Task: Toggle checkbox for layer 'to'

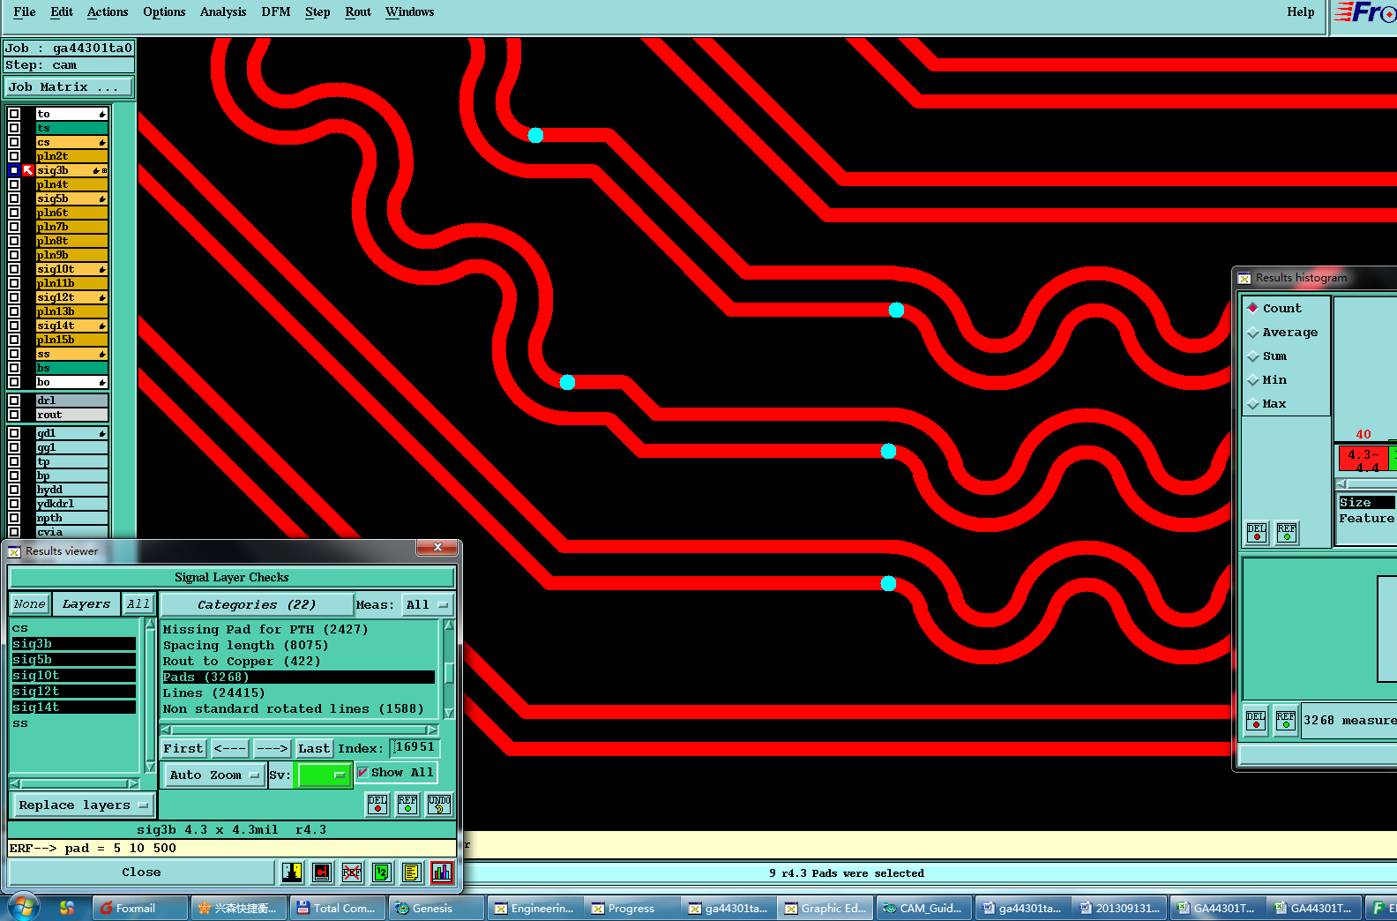Action: click(x=14, y=114)
